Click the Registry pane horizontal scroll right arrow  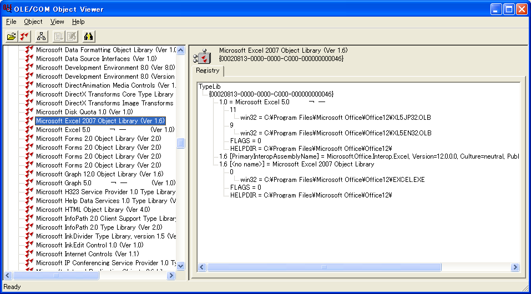coord(515,267)
